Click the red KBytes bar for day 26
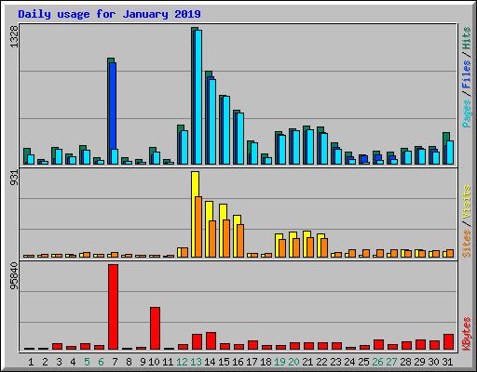Viewport: 477px width, 372px height. [x=378, y=345]
